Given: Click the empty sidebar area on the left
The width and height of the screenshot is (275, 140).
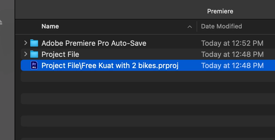Looking at the screenshot, I should point(7,84).
